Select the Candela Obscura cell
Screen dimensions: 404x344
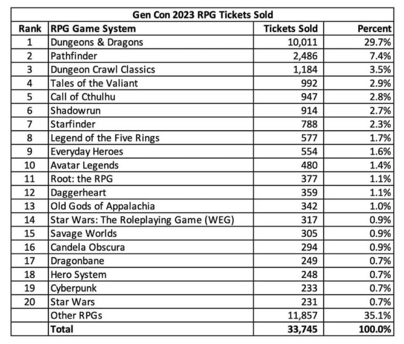87,248
